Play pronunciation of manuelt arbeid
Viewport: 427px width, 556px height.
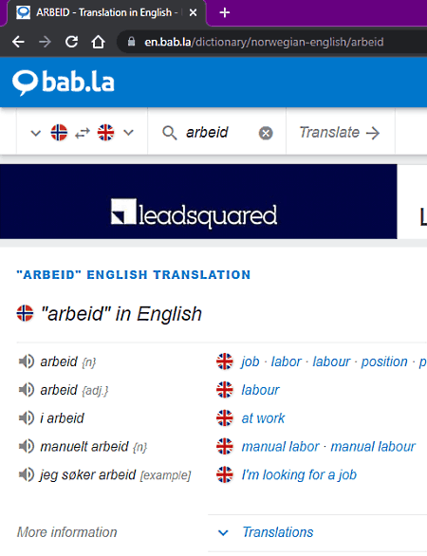click(x=27, y=447)
